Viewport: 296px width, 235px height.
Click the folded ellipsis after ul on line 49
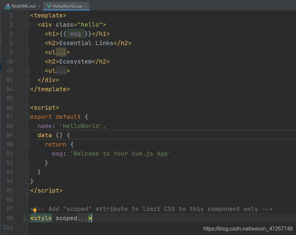pos(61,71)
